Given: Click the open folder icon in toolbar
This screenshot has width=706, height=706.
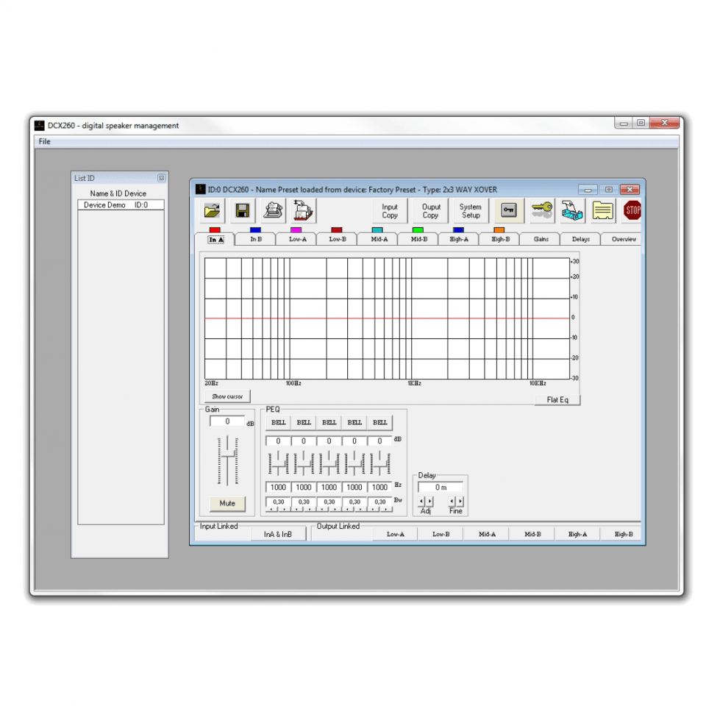Looking at the screenshot, I should (x=212, y=210).
